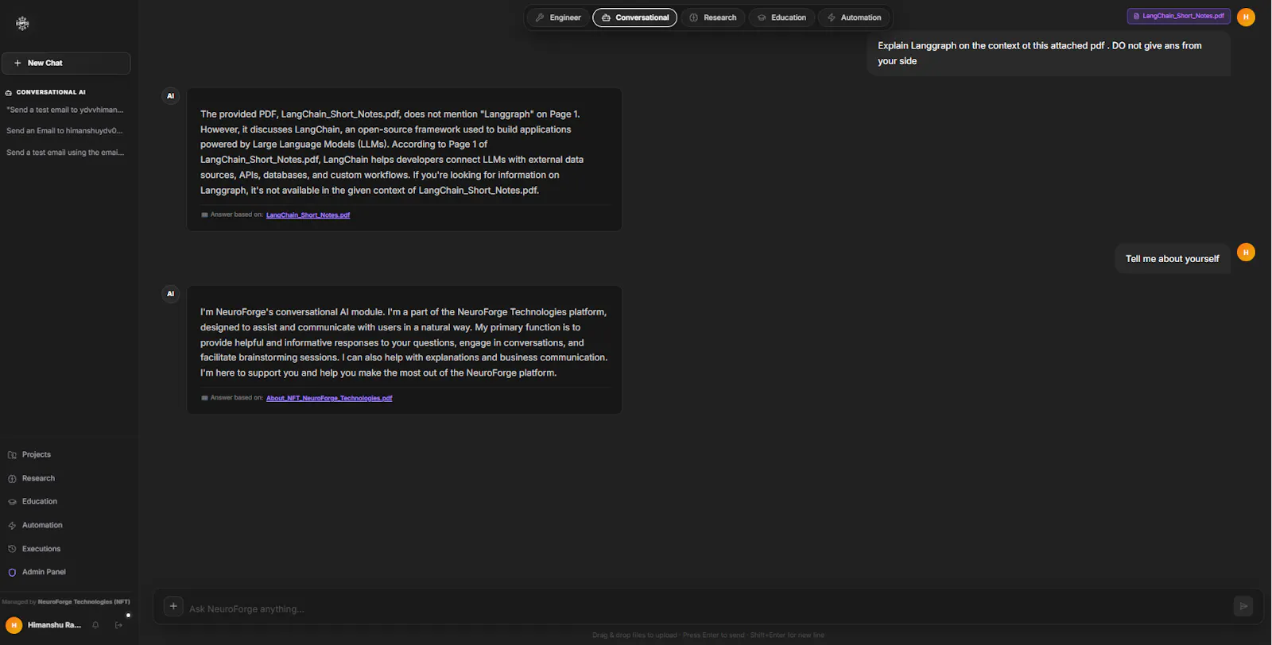The width and height of the screenshot is (1272, 645).
Task: Click the sidebar Education cap icon
Action: [12, 502]
